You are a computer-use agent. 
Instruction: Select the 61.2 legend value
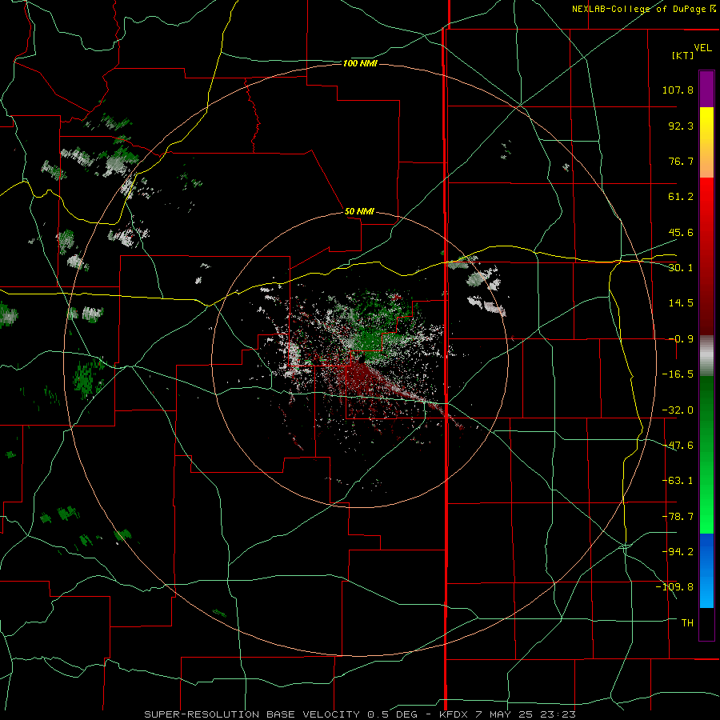[681, 197]
